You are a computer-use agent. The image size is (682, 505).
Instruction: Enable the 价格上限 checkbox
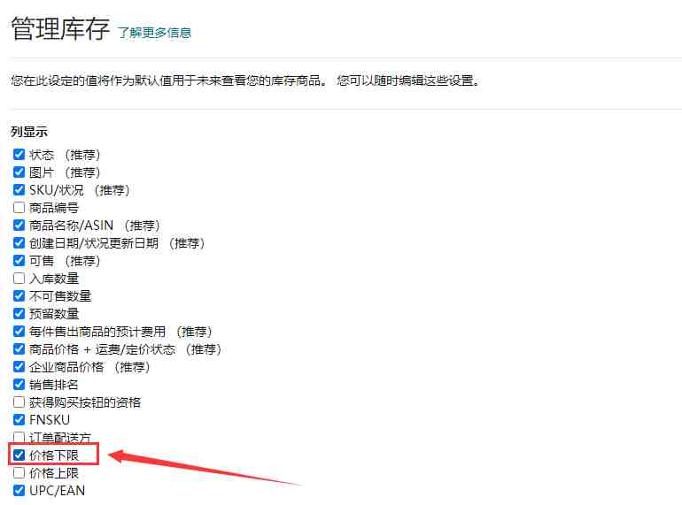(x=19, y=472)
